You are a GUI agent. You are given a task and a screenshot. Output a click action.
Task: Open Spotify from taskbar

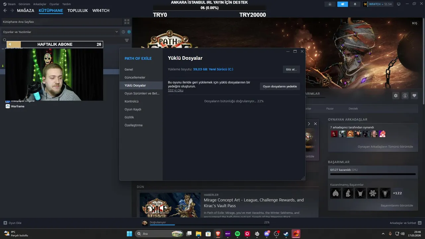click(x=237, y=234)
